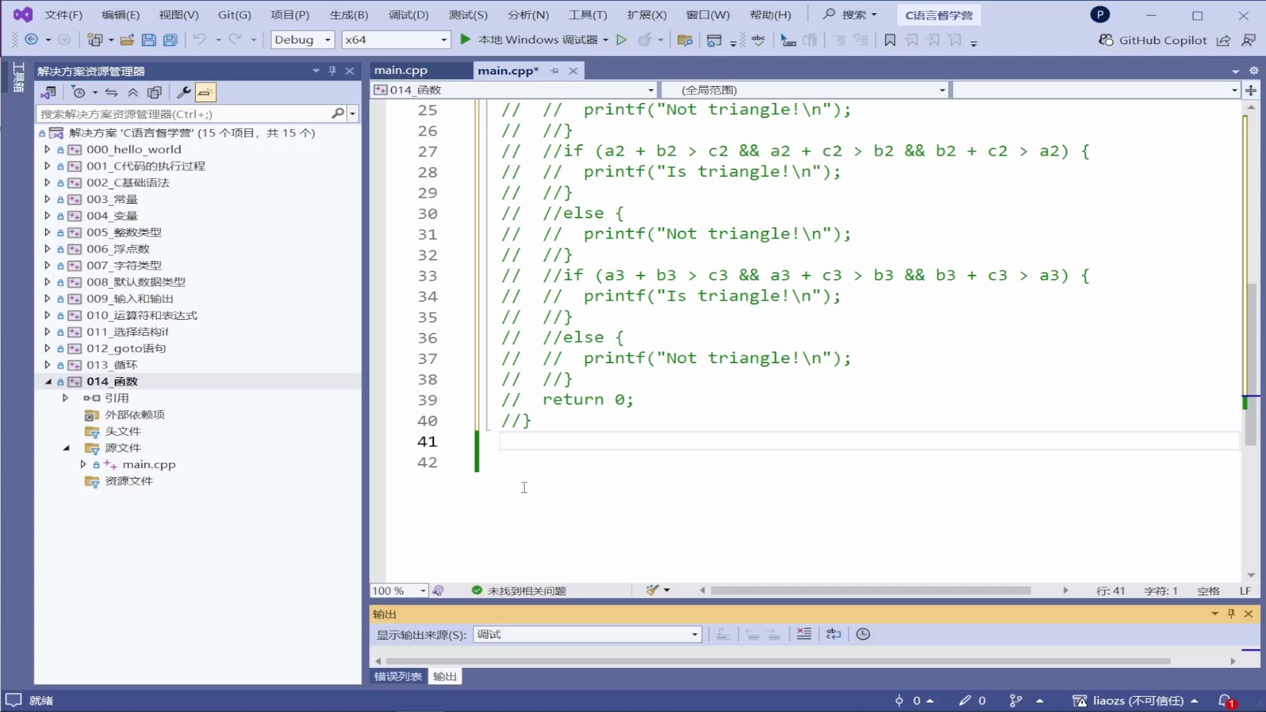The image size is (1266, 712).
Task: Toggle the bookmark toolbar icon
Action: (889, 41)
